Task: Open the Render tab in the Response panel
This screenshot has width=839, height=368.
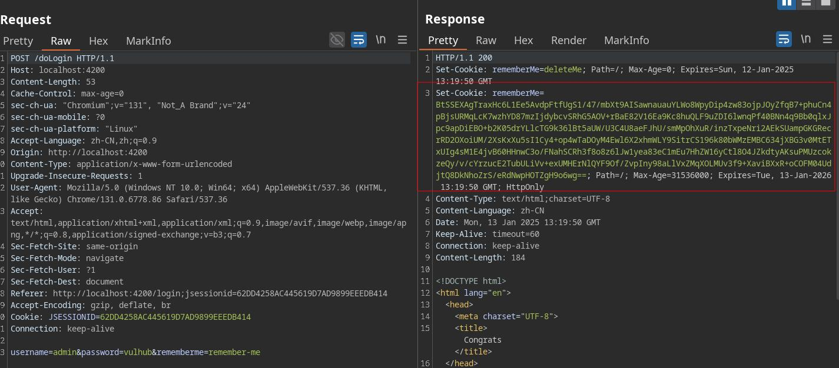Action: coord(568,40)
